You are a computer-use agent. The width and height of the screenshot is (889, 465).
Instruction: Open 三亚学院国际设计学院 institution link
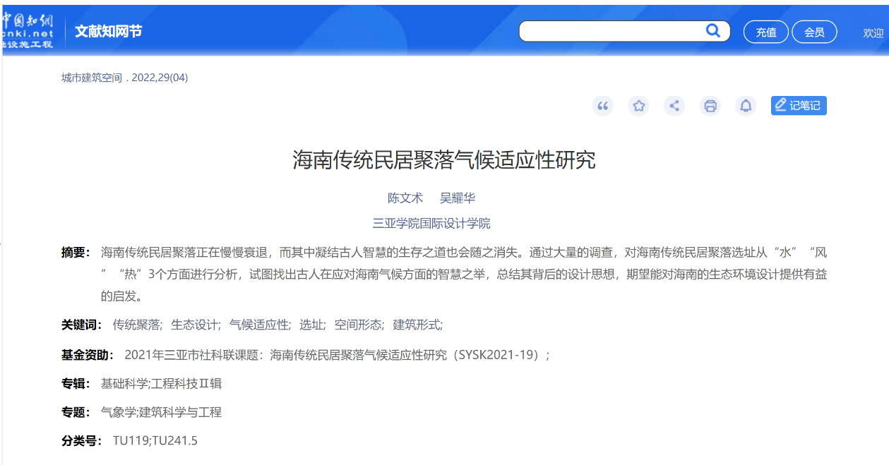click(431, 224)
